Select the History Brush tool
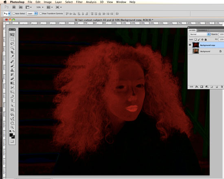Image resolution: width=224 pixels, height=179 pixels. click(x=12, y=74)
